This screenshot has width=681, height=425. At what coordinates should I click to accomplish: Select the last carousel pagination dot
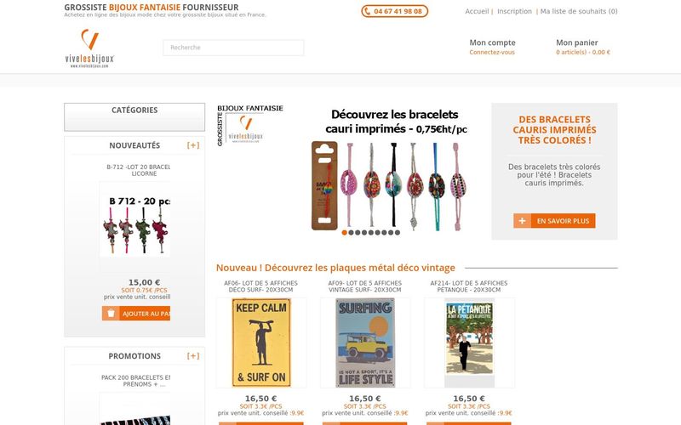click(x=398, y=232)
